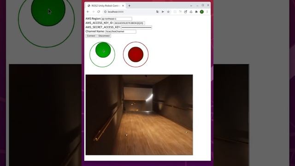
Task: Open the Extensions puzzle piece menu
Action: (196, 12)
